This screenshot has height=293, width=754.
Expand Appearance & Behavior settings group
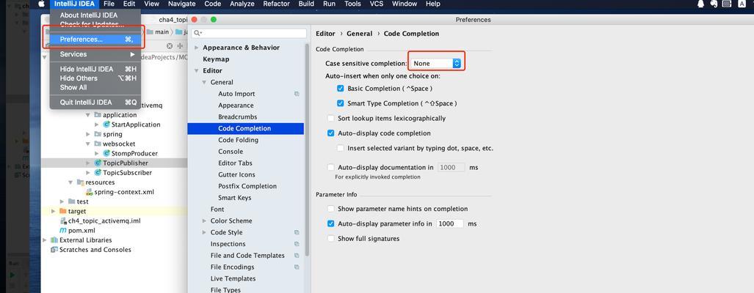click(196, 48)
